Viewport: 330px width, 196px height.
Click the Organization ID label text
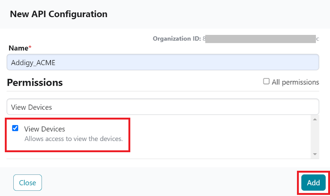(x=177, y=39)
